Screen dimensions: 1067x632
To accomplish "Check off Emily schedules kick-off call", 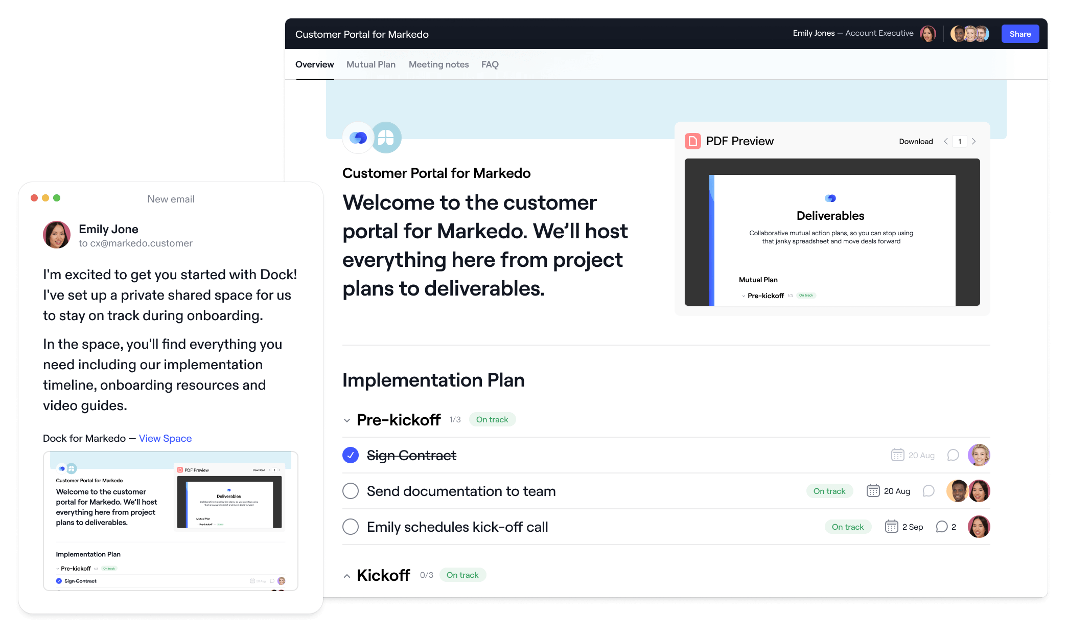I will click(x=351, y=527).
